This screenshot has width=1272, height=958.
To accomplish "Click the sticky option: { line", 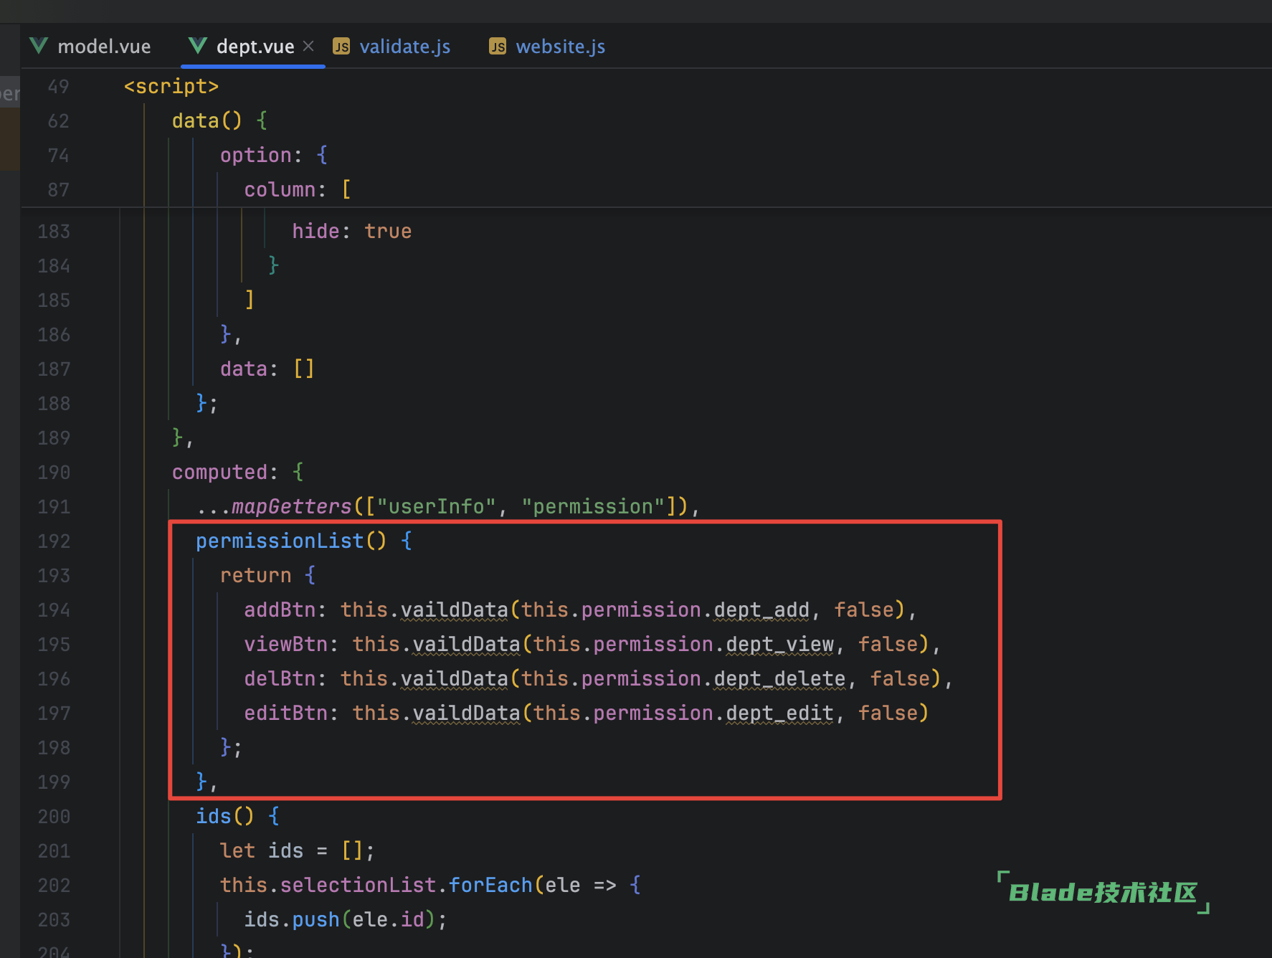I will (x=273, y=155).
